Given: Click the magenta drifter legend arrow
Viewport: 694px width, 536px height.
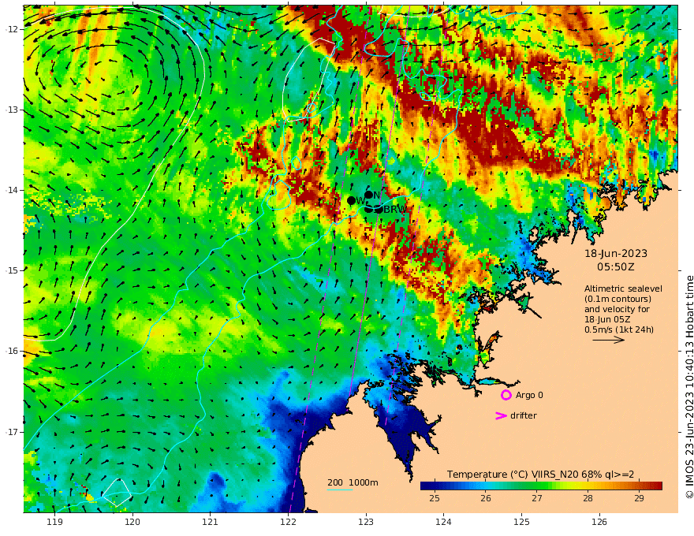Looking at the screenshot, I should [x=501, y=415].
